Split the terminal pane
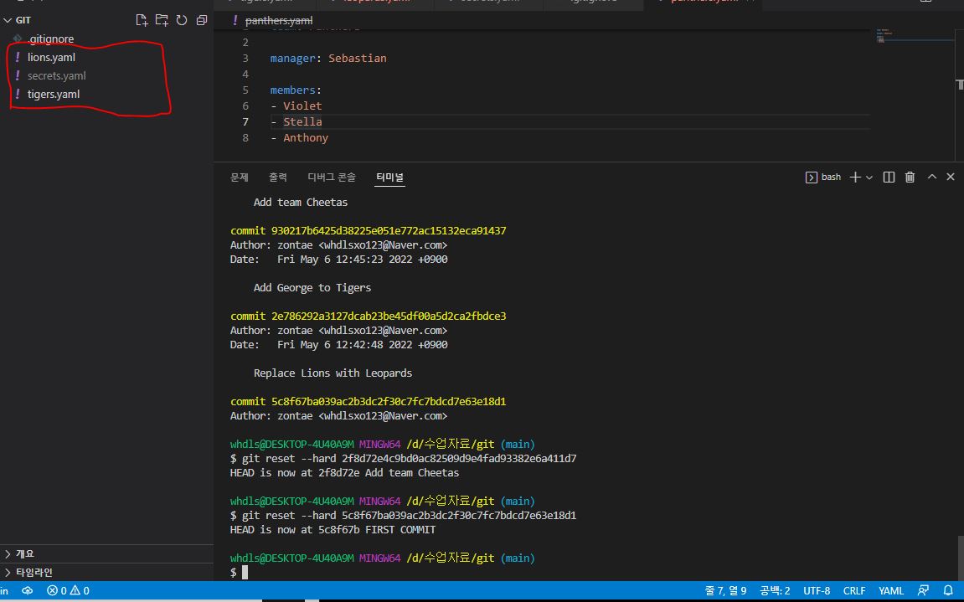This screenshot has width=964, height=602. (889, 178)
